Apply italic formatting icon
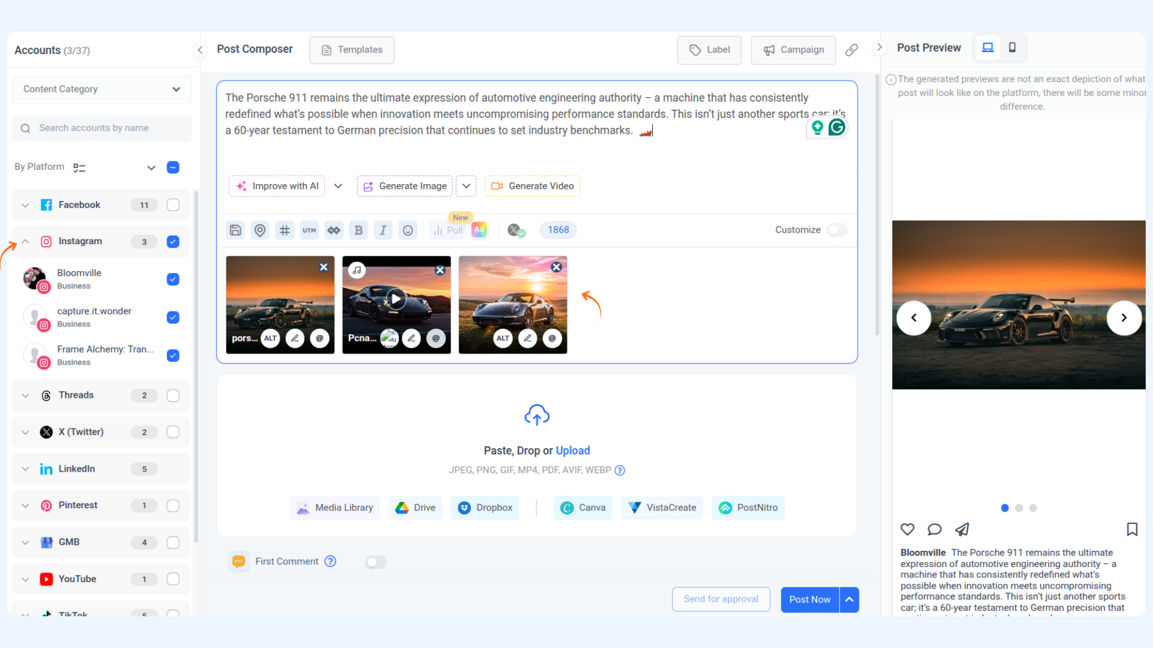The width and height of the screenshot is (1153, 648). [x=383, y=230]
